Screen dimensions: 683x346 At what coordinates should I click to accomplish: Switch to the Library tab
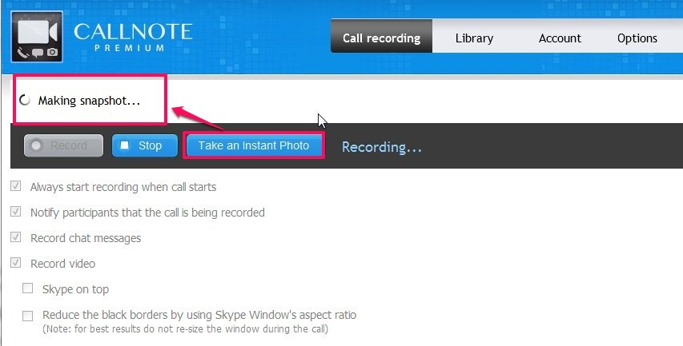point(474,38)
